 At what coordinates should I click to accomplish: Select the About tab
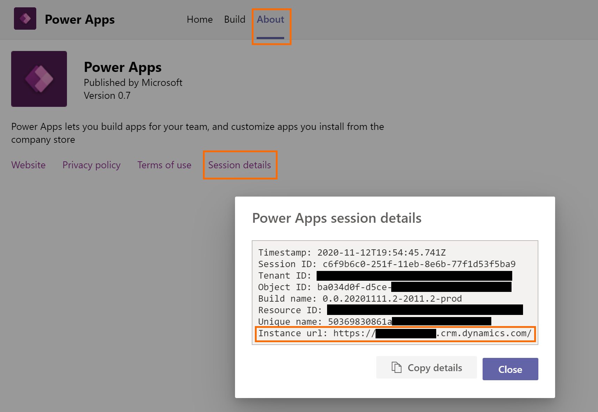(x=271, y=20)
